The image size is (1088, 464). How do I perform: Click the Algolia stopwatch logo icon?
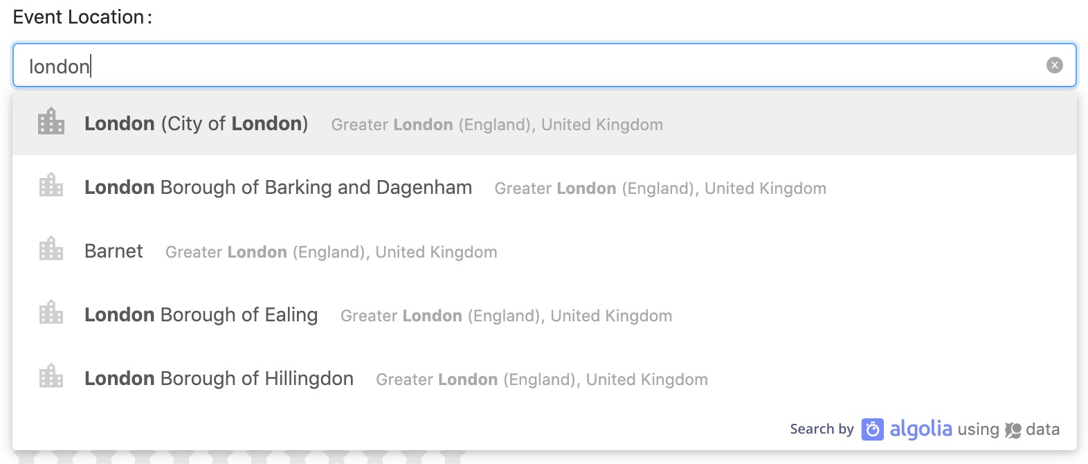872,429
